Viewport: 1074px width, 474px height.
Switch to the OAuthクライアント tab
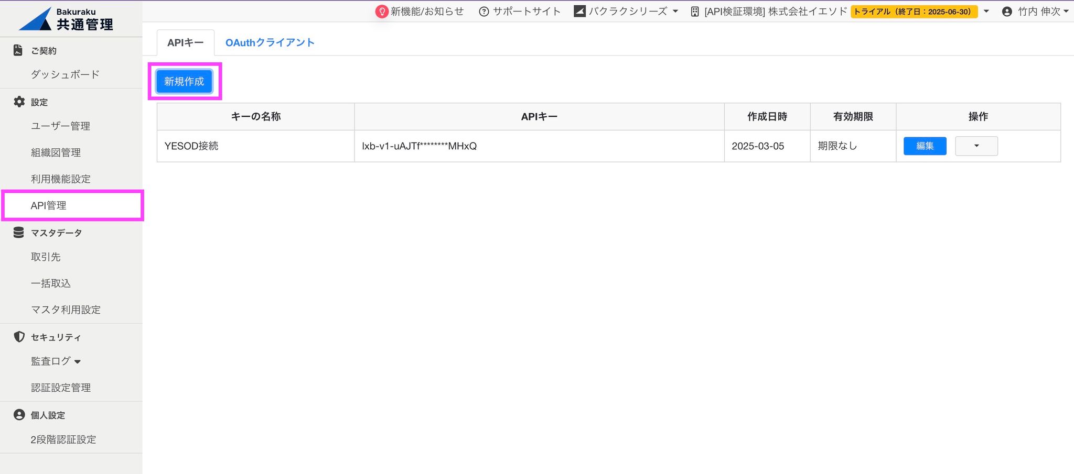point(270,42)
